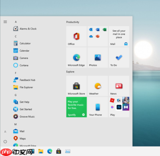Open Excel icon in Office folder tile
Image resolution: width=160 pixels, height=156 pixels.
pos(104,30)
